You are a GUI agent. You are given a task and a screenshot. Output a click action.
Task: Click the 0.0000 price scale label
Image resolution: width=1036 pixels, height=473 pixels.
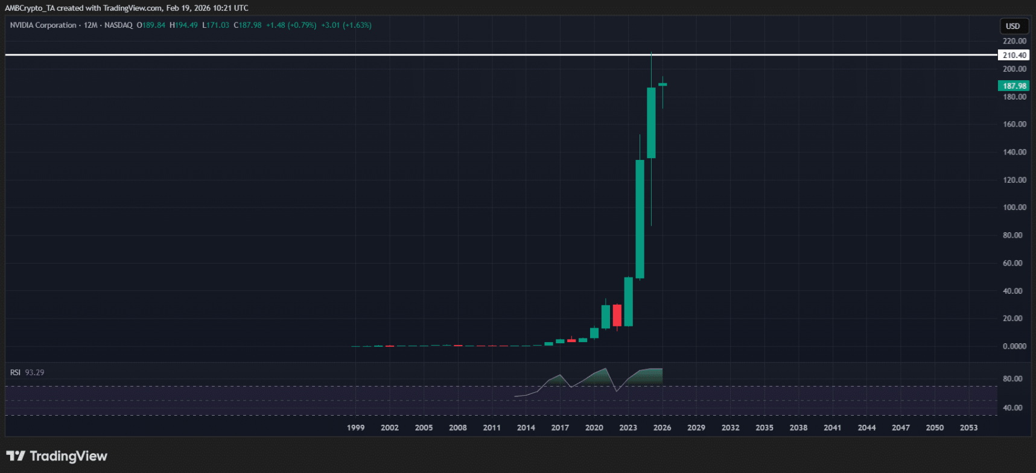(1014, 346)
